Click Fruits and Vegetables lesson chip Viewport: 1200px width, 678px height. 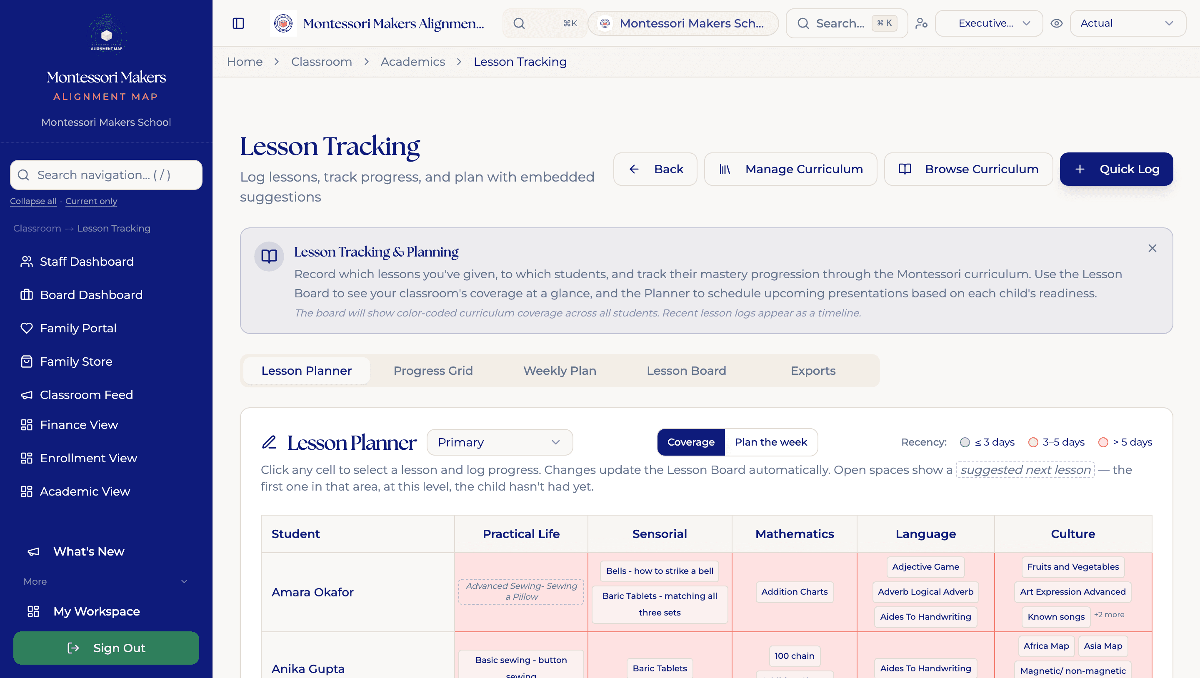1073,567
